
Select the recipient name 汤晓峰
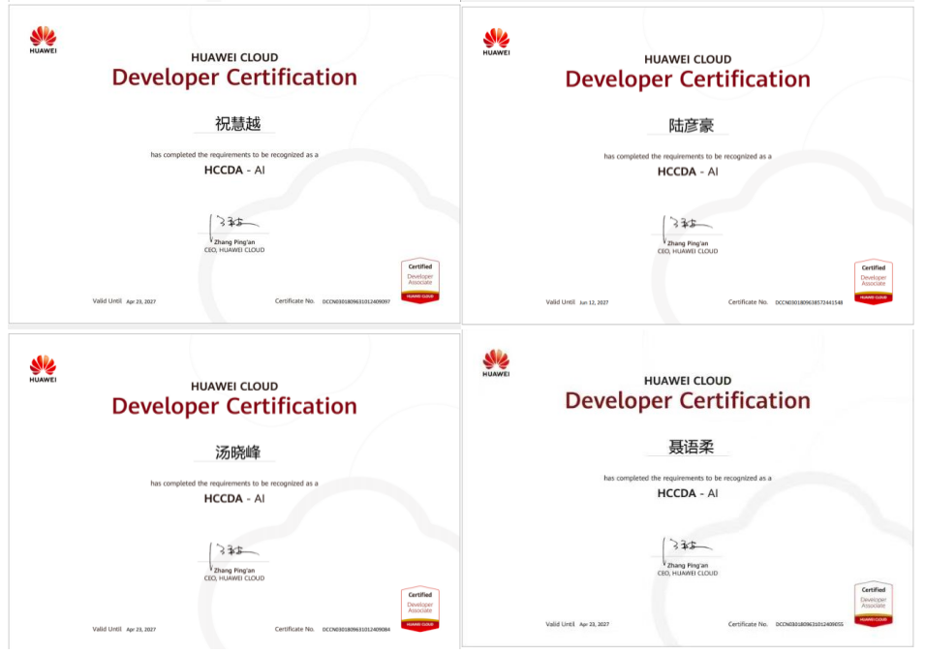click(237, 452)
